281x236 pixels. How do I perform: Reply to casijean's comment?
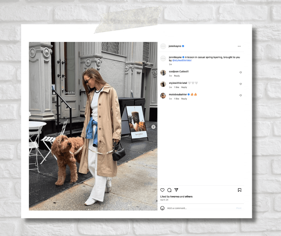pyautogui.click(x=177, y=76)
